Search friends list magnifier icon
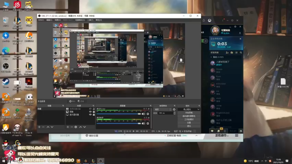Image resolution: width=292 pixels, height=164 pixels. 241,52
